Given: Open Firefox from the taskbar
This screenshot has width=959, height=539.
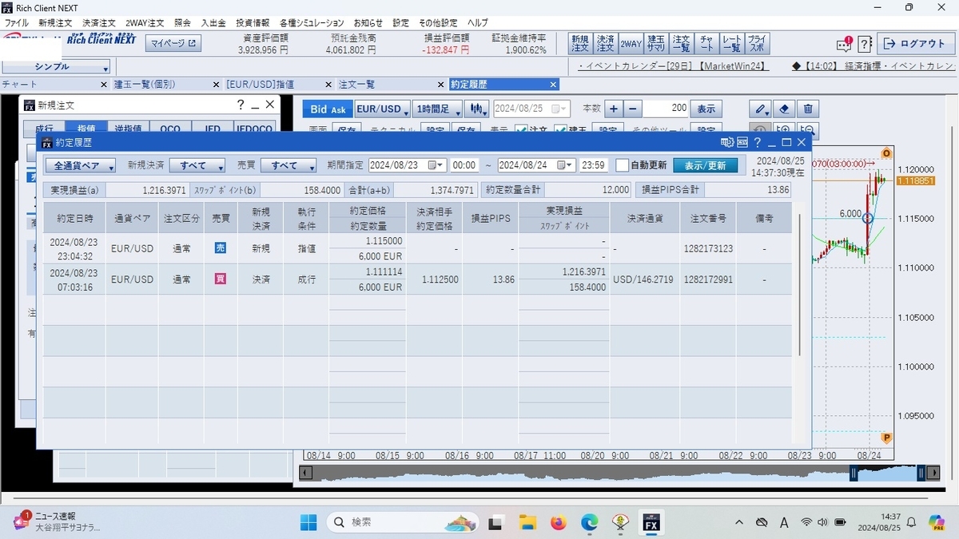Looking at the screenshot, I should [x=558, y=522].
